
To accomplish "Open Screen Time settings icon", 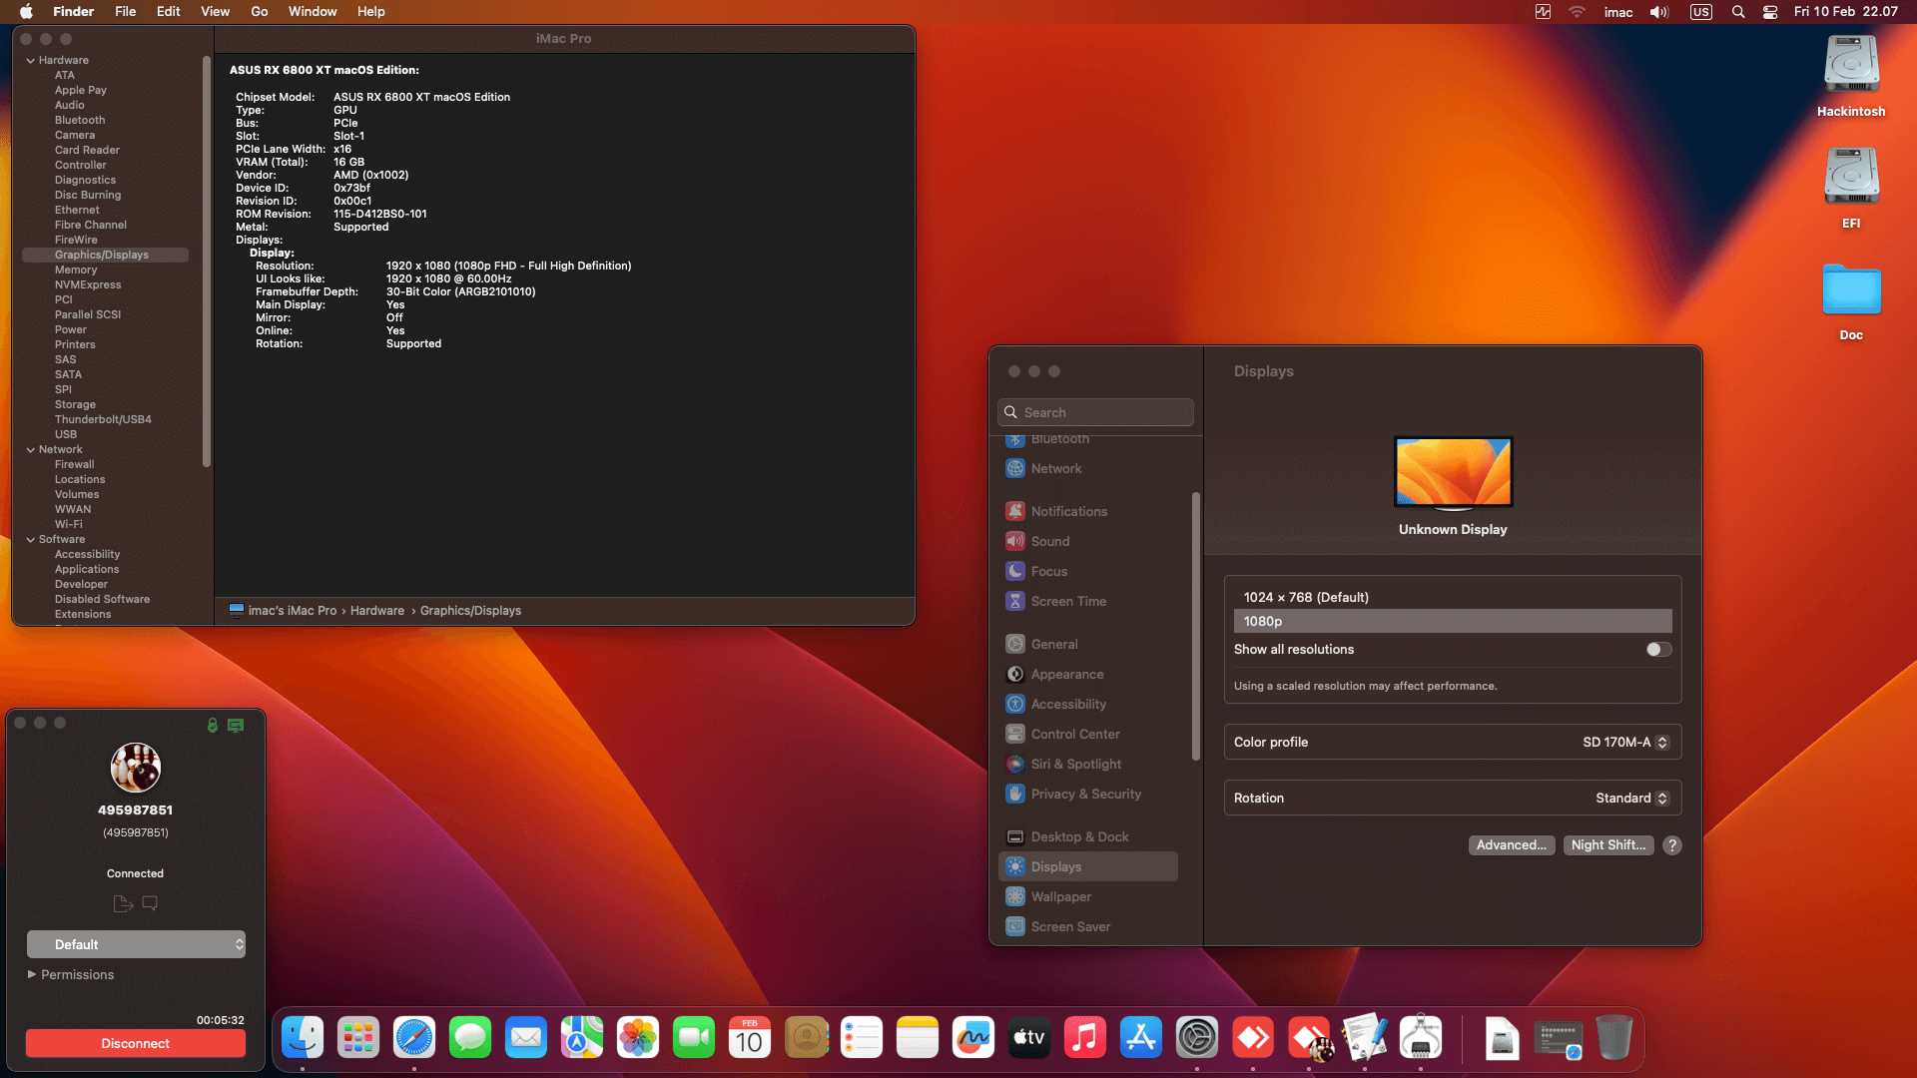I will coord(1015,601).
